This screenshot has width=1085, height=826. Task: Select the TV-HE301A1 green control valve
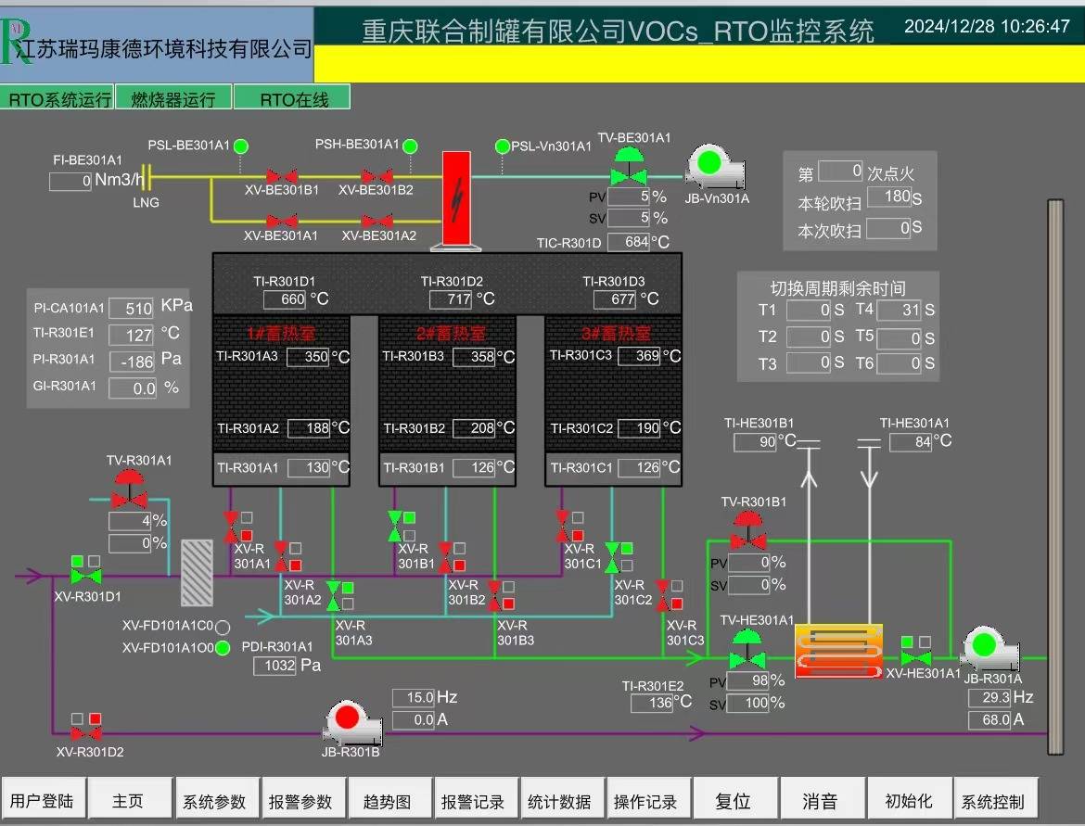pos(747,651)
